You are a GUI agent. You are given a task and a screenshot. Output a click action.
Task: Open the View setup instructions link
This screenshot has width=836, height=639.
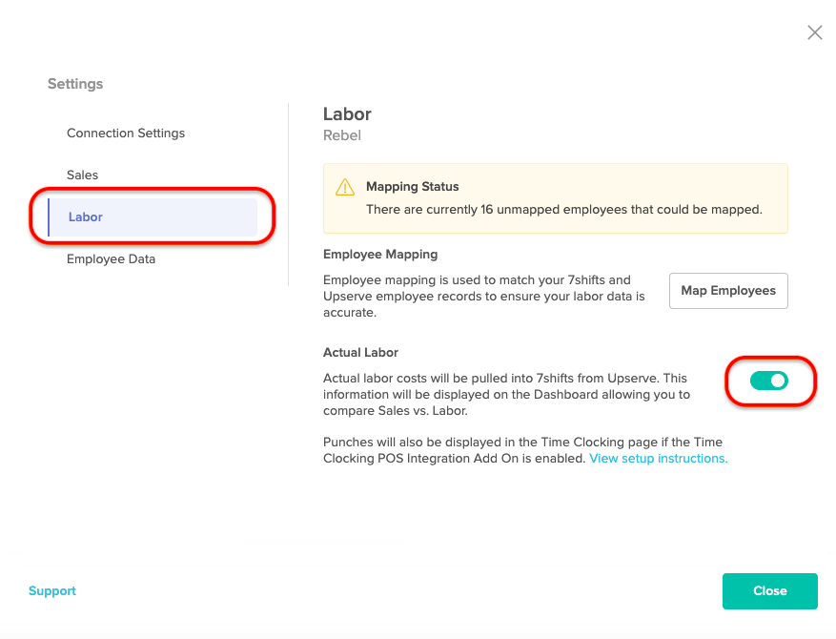click(658, 459)
